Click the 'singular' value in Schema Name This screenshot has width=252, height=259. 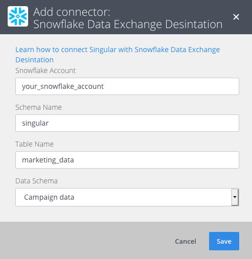[35, 123]
